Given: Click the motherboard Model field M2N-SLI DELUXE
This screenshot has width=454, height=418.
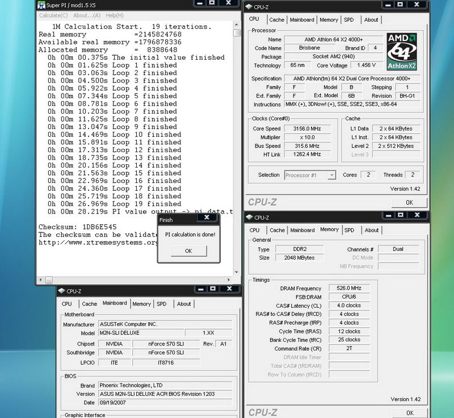Looking at the screenshot, I should click(x=141, y=333).
